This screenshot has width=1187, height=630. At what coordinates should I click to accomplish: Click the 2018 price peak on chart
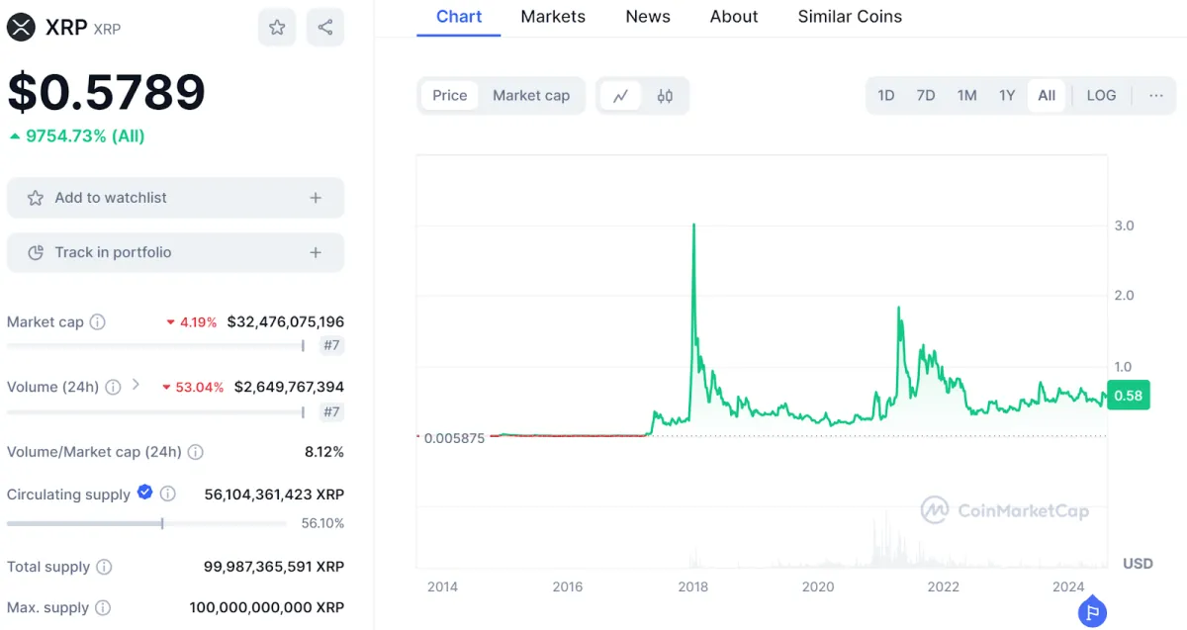693,226
